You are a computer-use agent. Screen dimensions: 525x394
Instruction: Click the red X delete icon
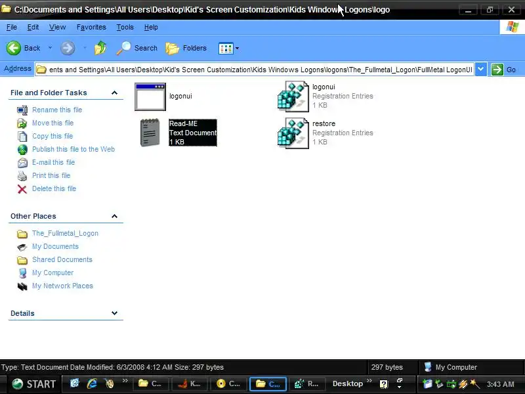click(x=22, y=189)
